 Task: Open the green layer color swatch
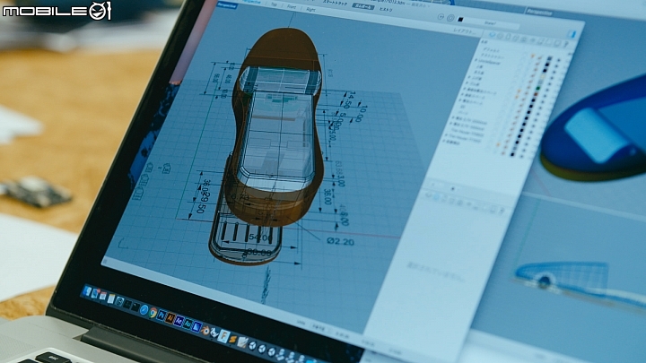[537, 88]
